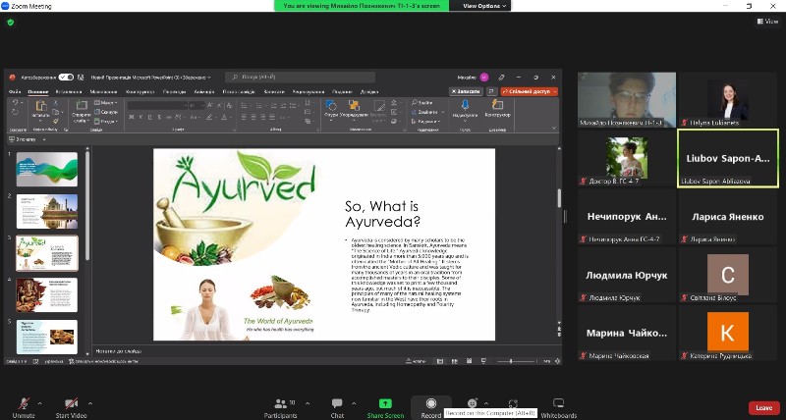Start recording with the Record button
The height and width of the screenshot is (420, 786).
(430, 403)
